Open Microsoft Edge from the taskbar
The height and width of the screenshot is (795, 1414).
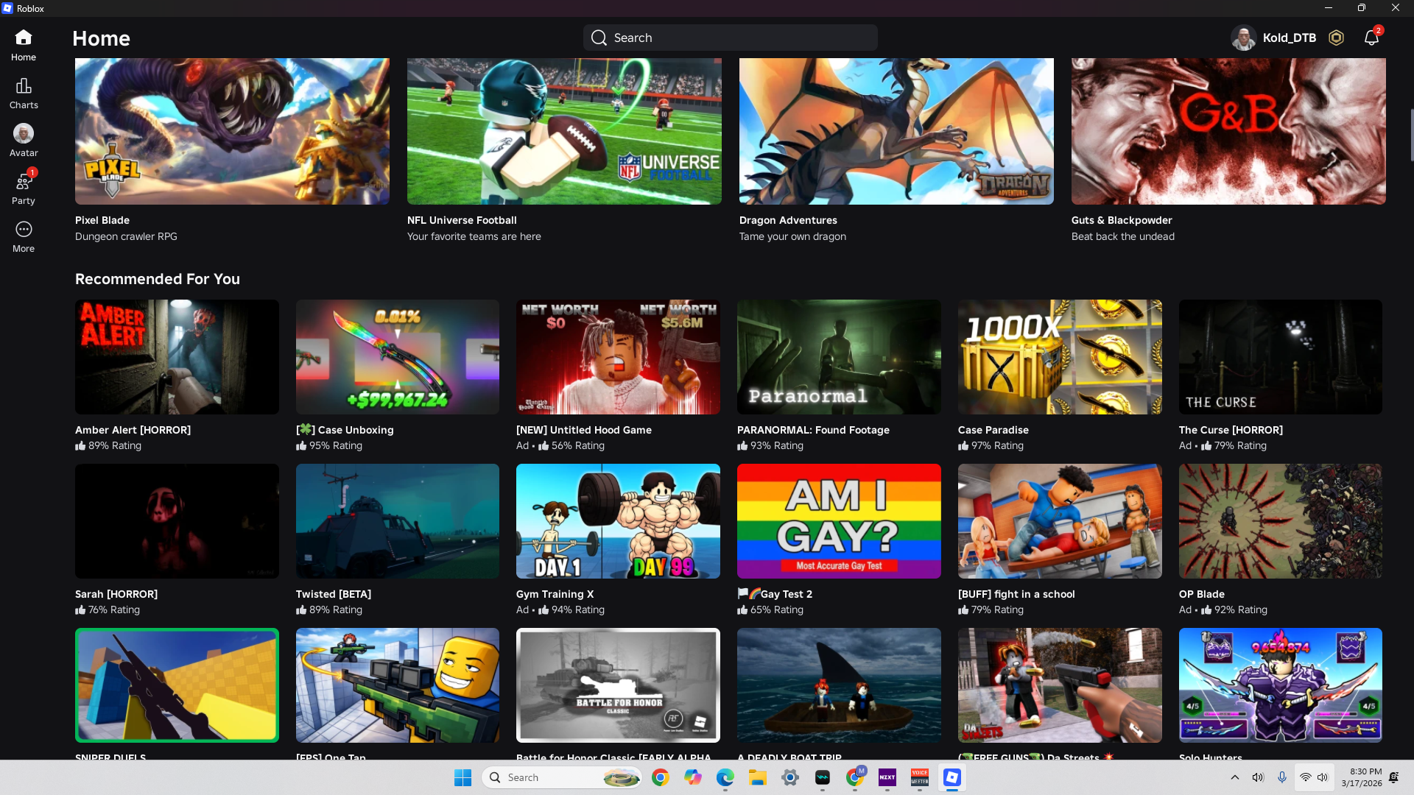pos(725,777)
